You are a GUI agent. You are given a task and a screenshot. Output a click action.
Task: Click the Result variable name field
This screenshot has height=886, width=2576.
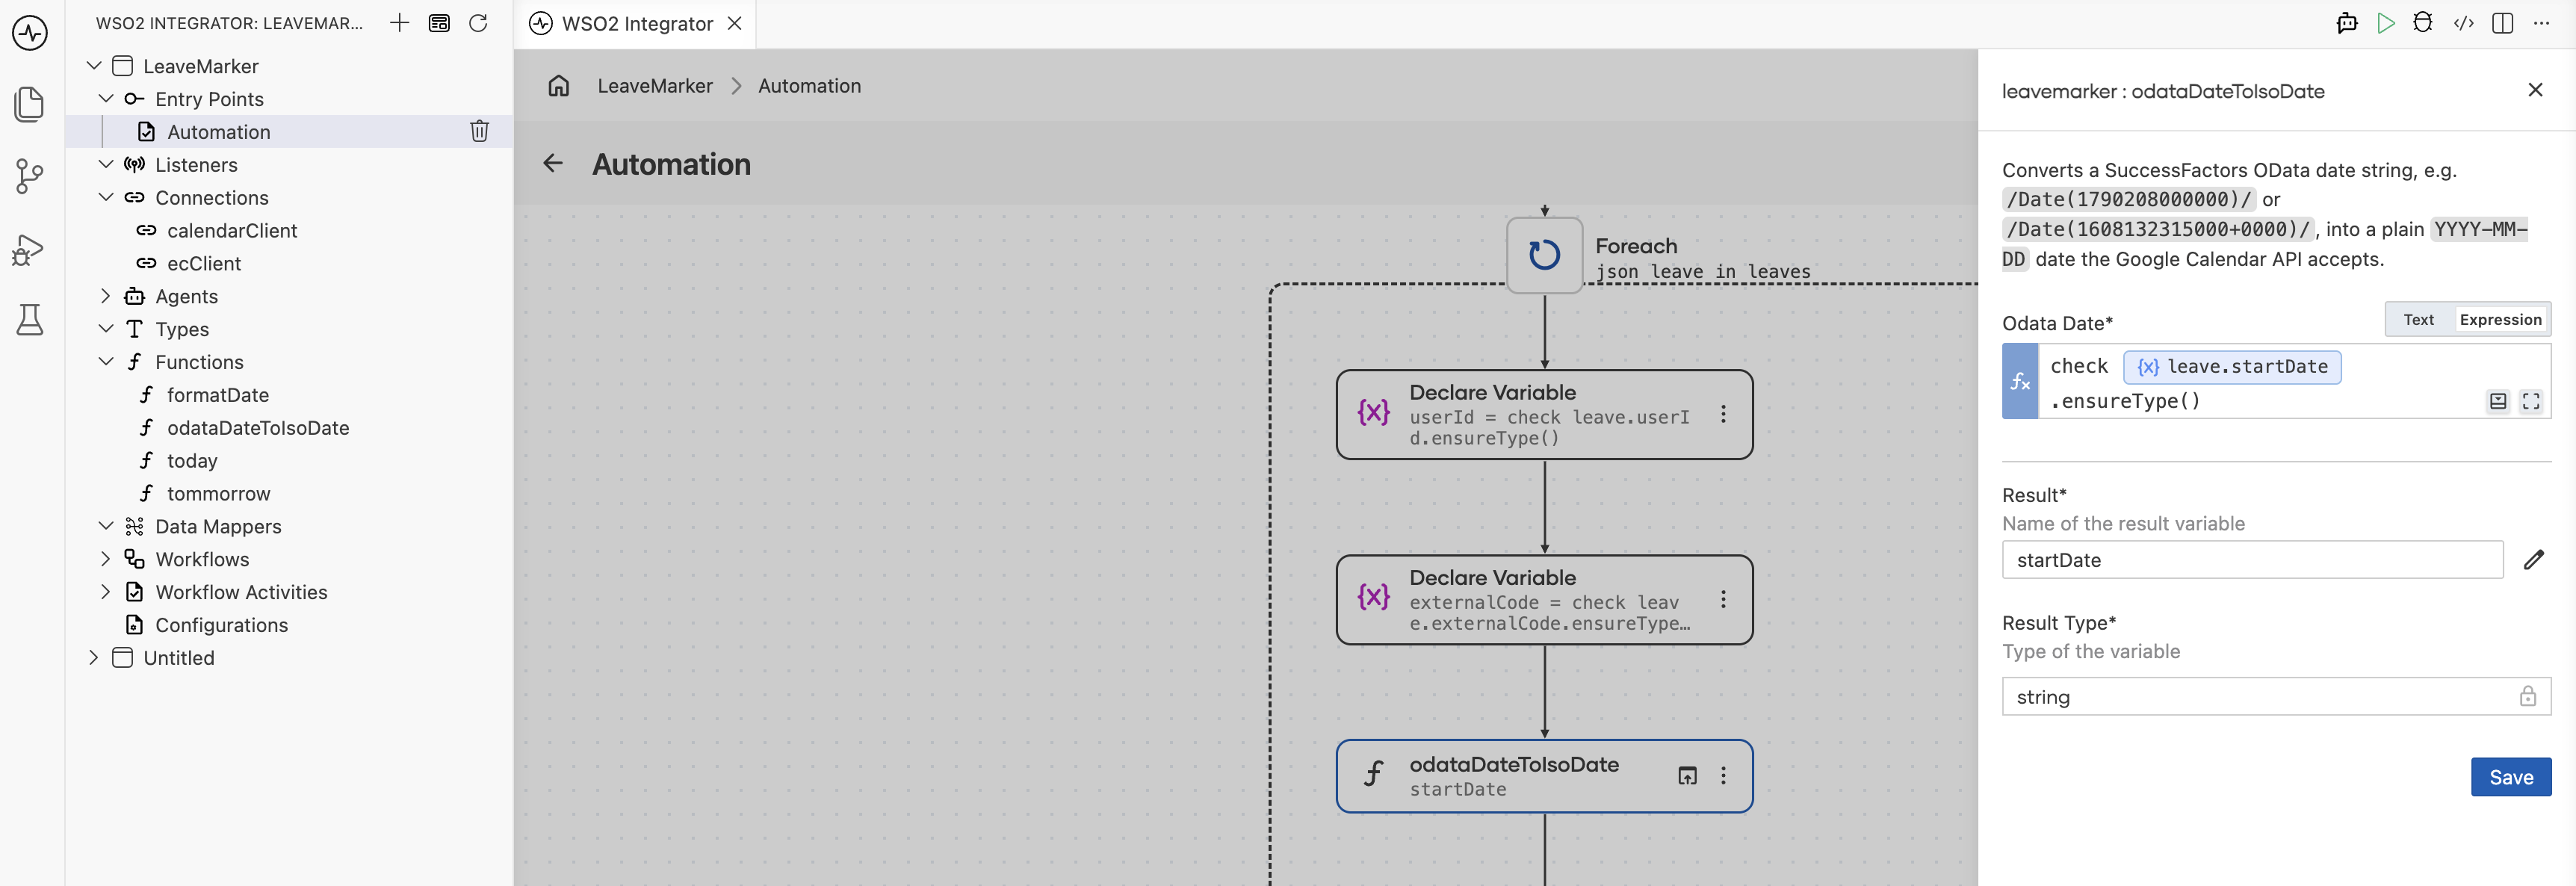(x=2252, y=560)
